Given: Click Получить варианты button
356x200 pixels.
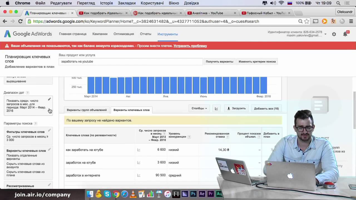Looking at the screenshot, I should [x=219, y=61].
